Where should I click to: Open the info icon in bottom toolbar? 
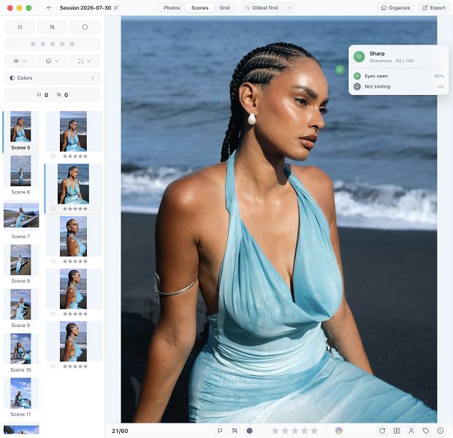click(x=441, y=431)
